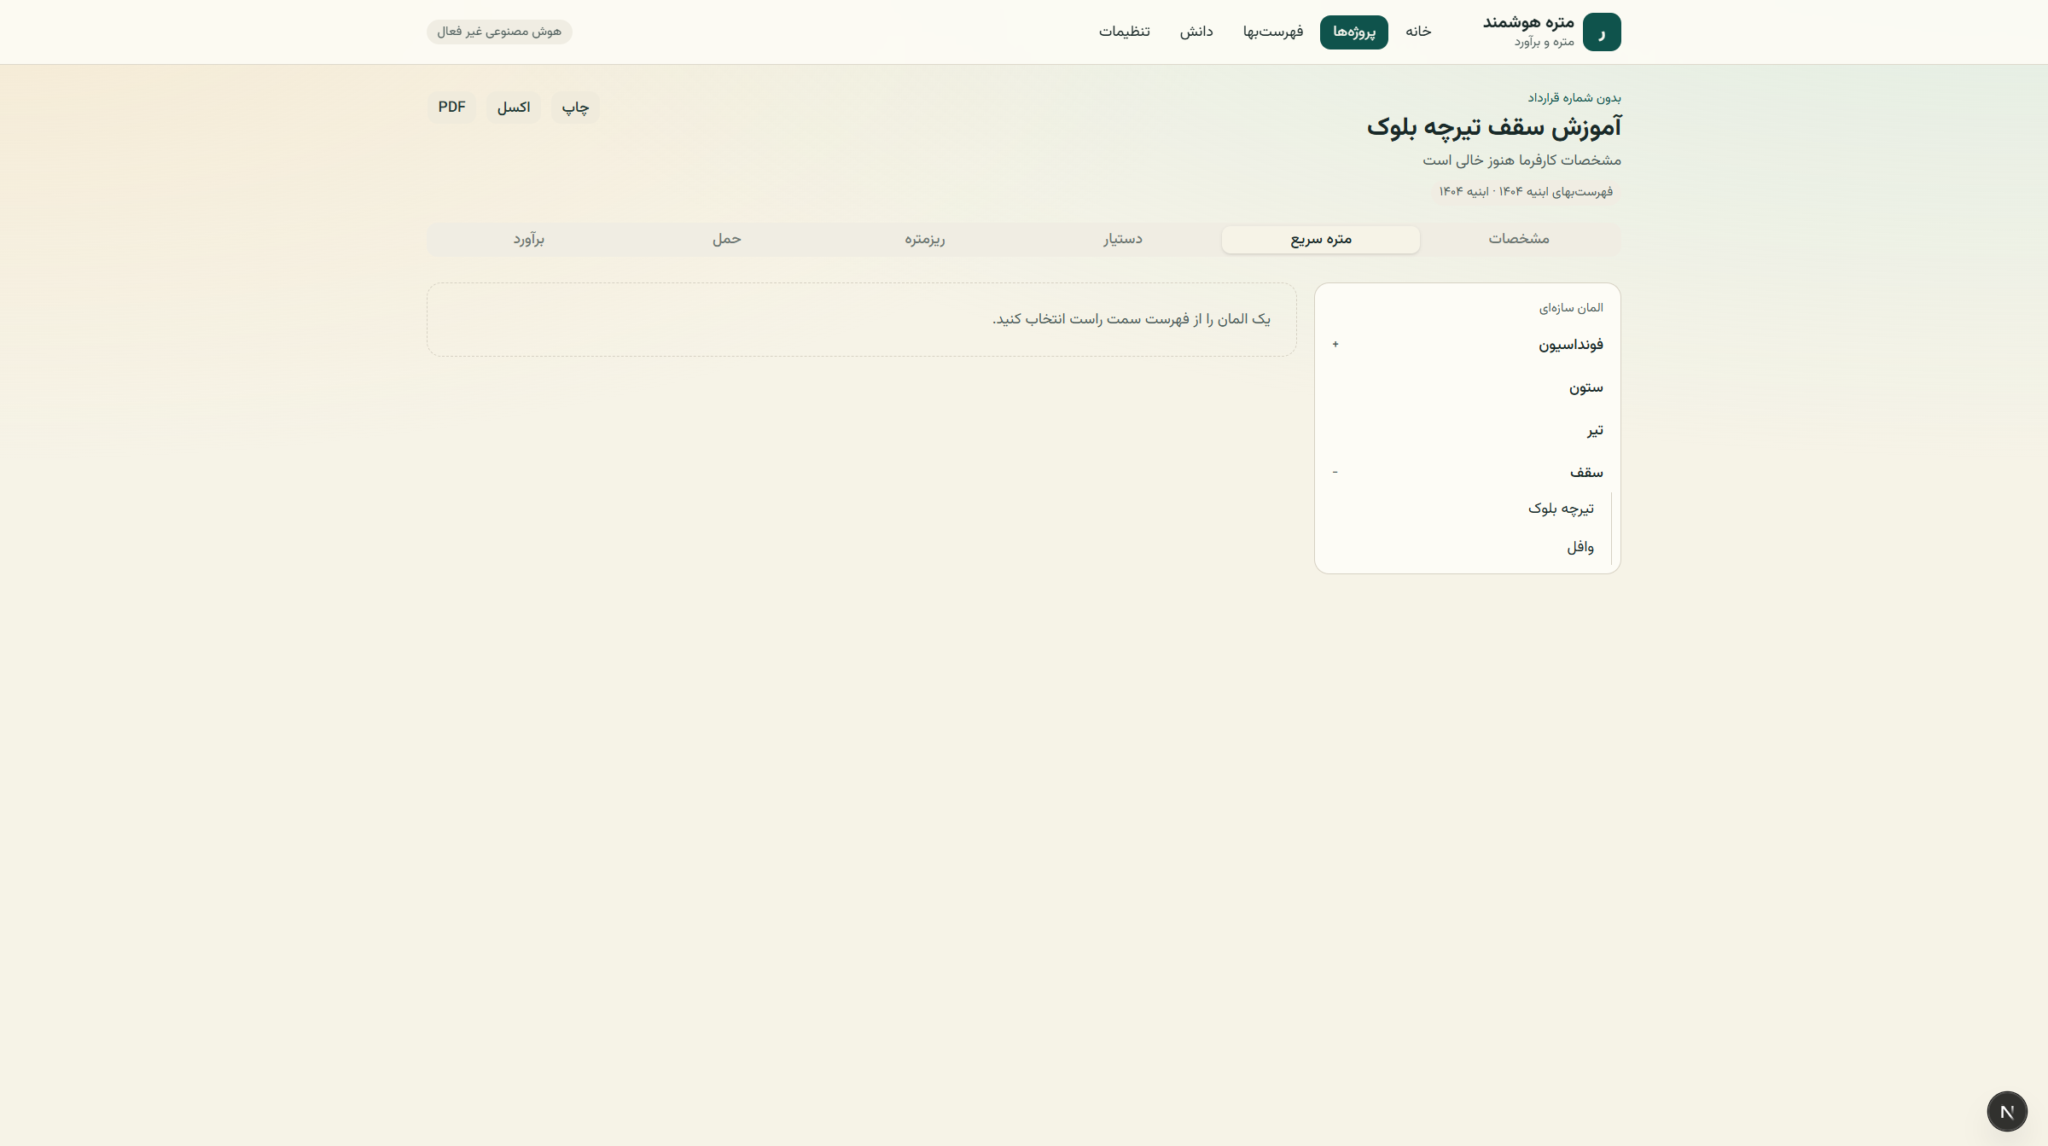Open پروژه‌ها navigation item
This screenshot has height=1146, width=2048.
coord(1354,32)
